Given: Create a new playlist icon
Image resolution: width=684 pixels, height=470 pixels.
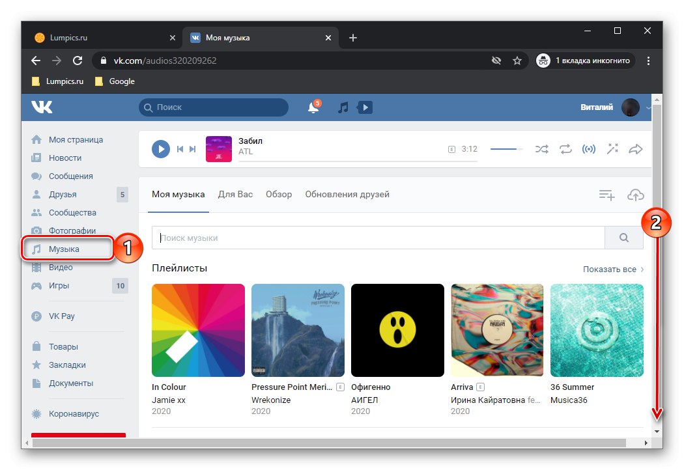Looking at the screenshot, I should pyautogui.click(x=606, y=195).
